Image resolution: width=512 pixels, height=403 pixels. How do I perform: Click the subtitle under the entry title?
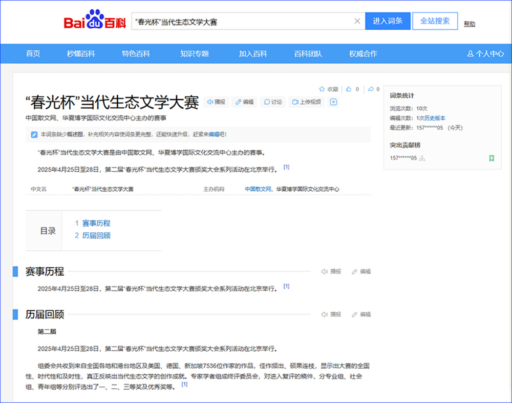(96, 118)
